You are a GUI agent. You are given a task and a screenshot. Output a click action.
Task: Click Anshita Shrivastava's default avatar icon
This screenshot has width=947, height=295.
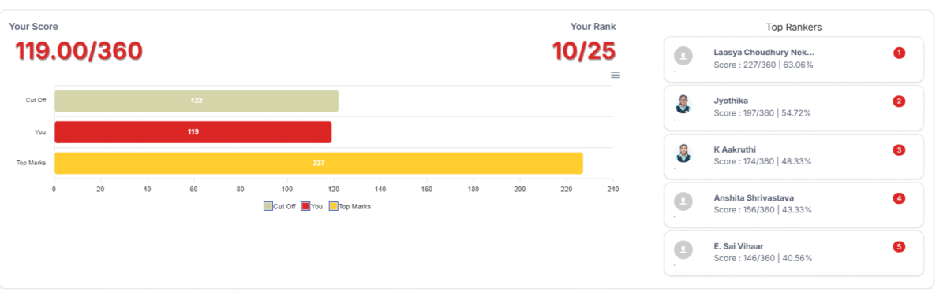[x=683, y=201]
